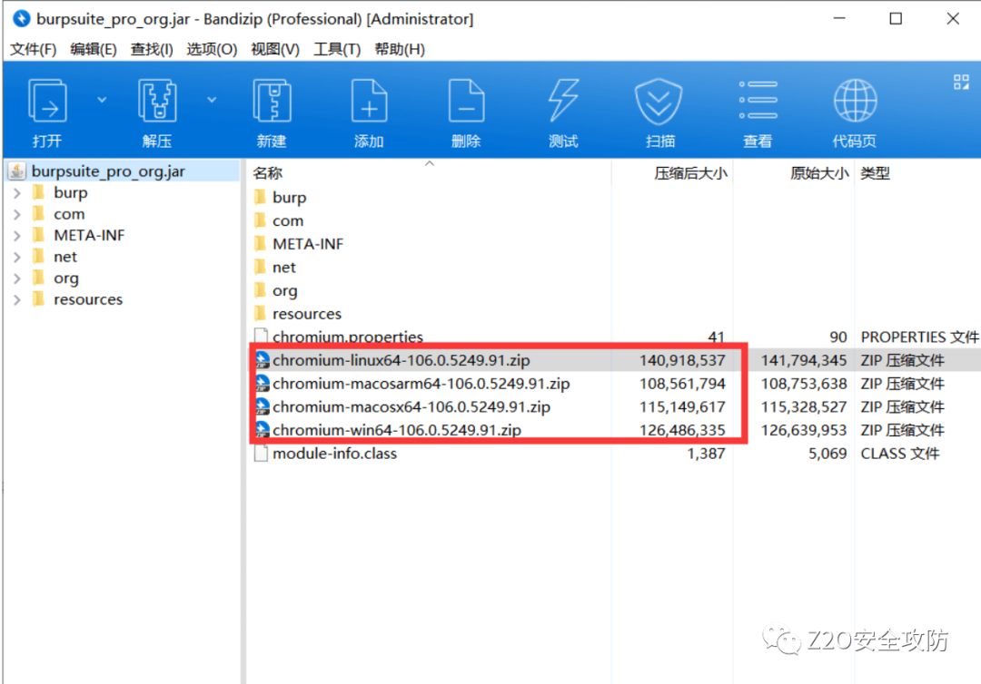Viewport: 981px width, 684px height.
Task: Select chromium.properties file
Action: coord(348,337)
